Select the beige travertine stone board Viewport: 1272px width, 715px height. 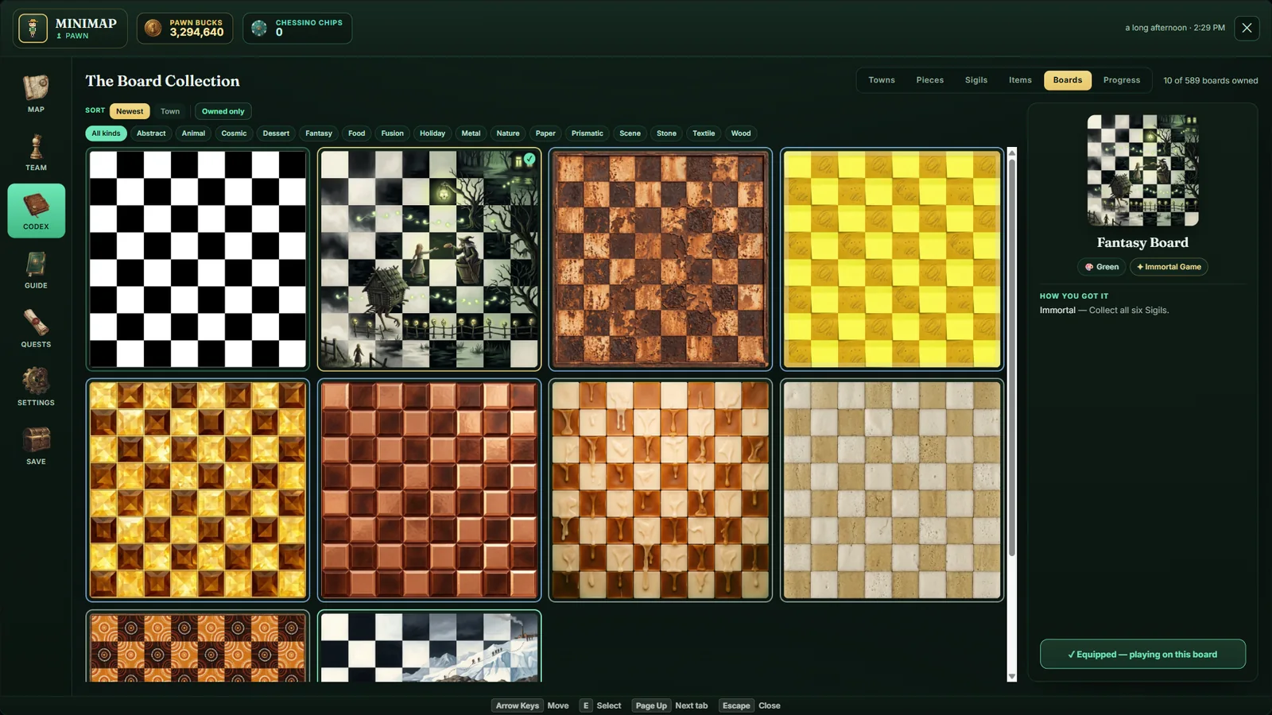pos(892,490)
